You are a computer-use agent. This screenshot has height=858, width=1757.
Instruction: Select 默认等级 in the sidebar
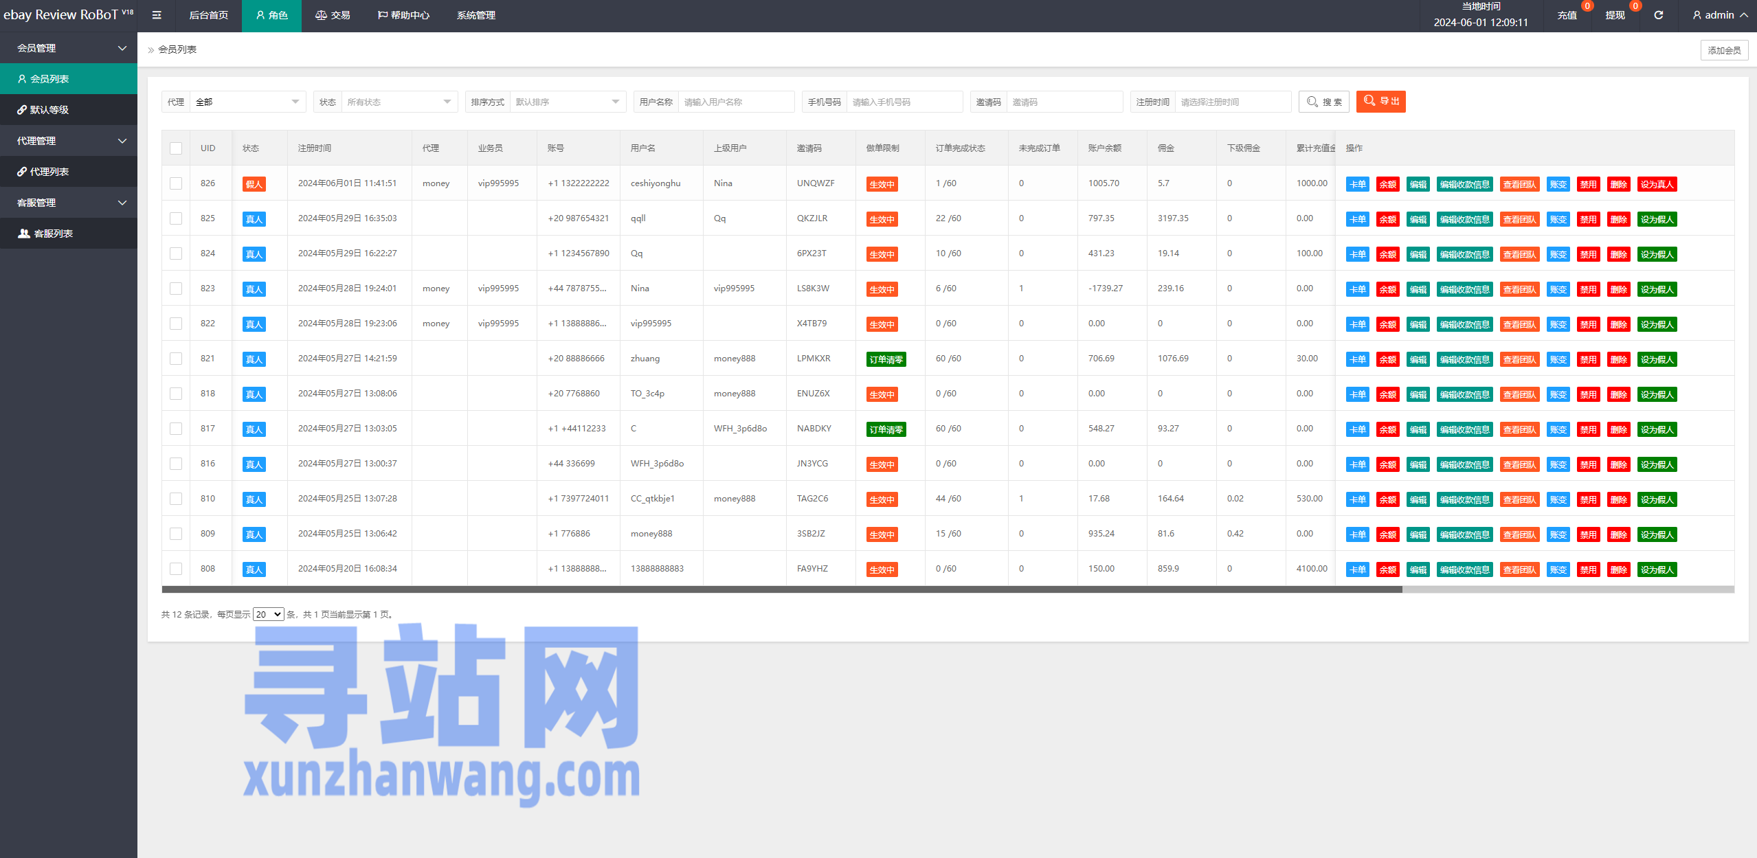[69, 110]
